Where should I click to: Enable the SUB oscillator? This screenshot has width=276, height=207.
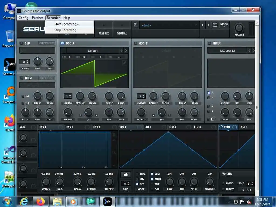tap(22, 43)
